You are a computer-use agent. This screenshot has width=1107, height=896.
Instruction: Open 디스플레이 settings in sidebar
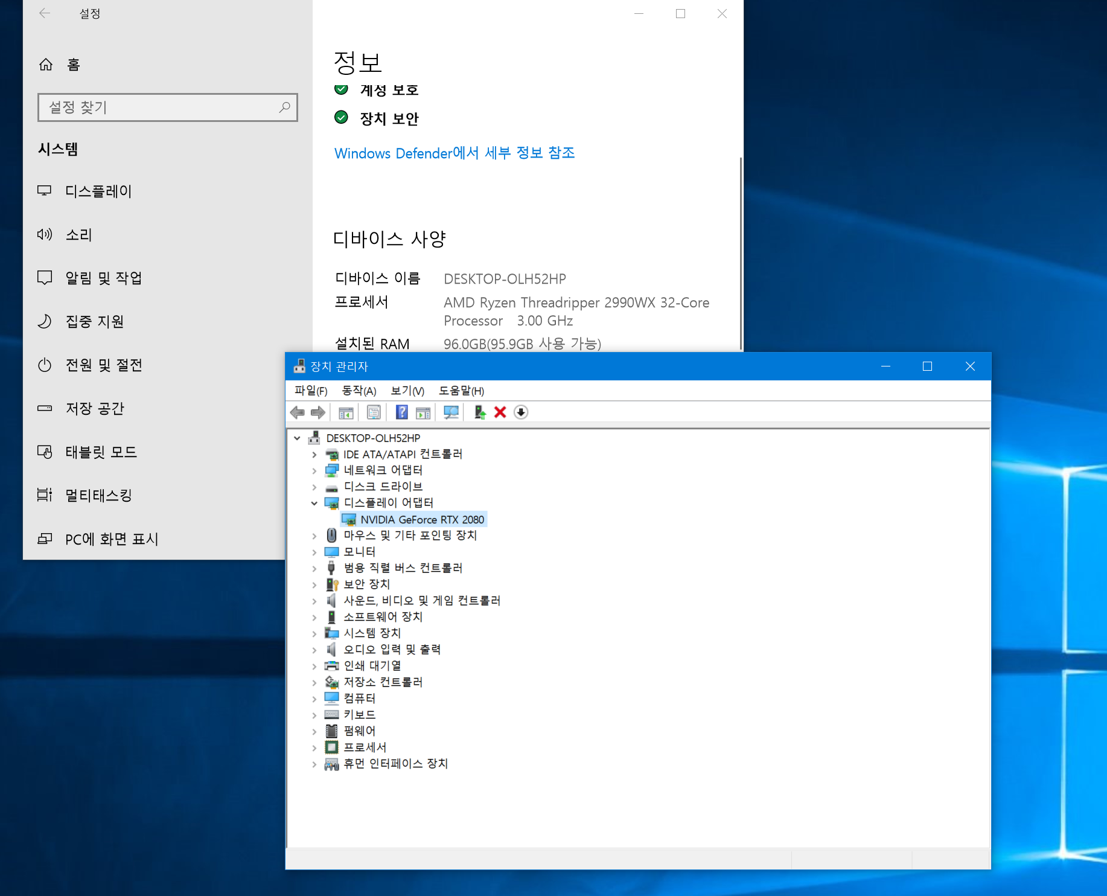98,191
